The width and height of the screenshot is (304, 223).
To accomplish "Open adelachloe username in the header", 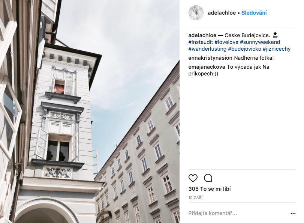I will pos(222,13).
